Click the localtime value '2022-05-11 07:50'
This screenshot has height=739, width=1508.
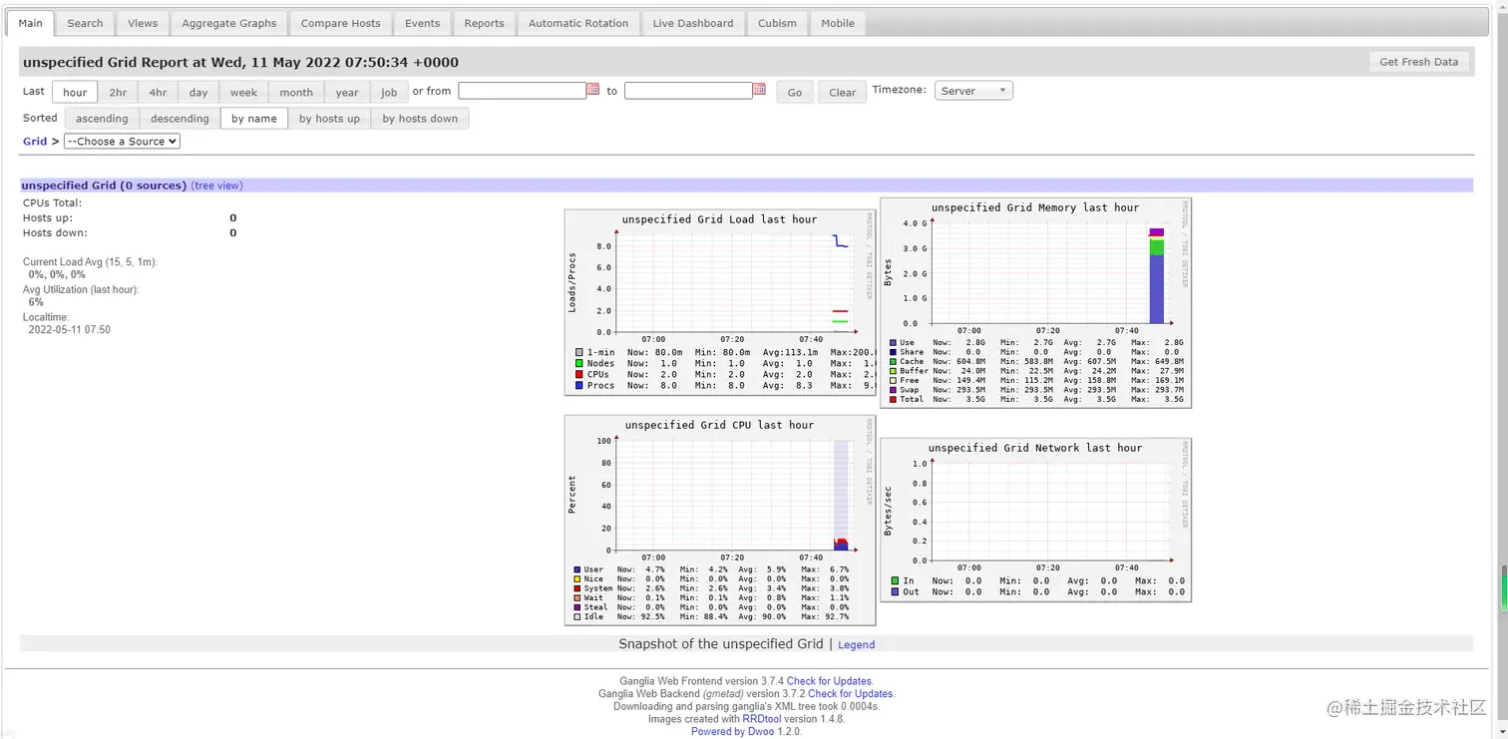coord(69,329)
